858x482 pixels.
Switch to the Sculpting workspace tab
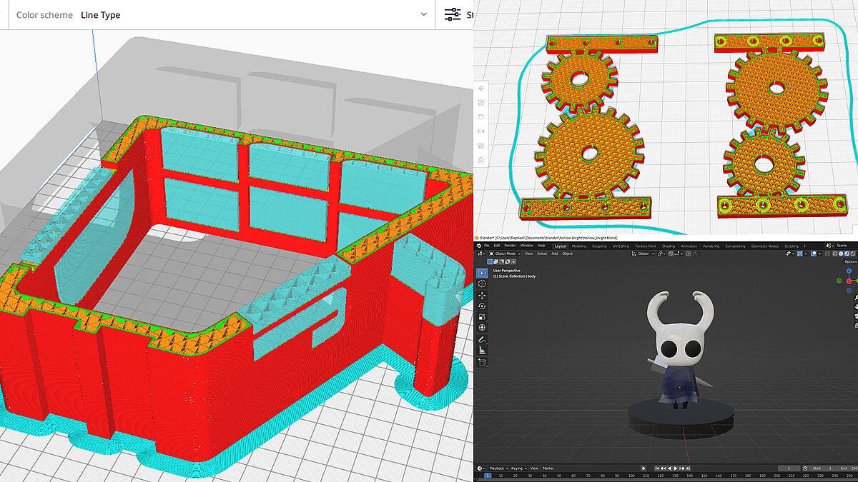click(x=599, y=246)
